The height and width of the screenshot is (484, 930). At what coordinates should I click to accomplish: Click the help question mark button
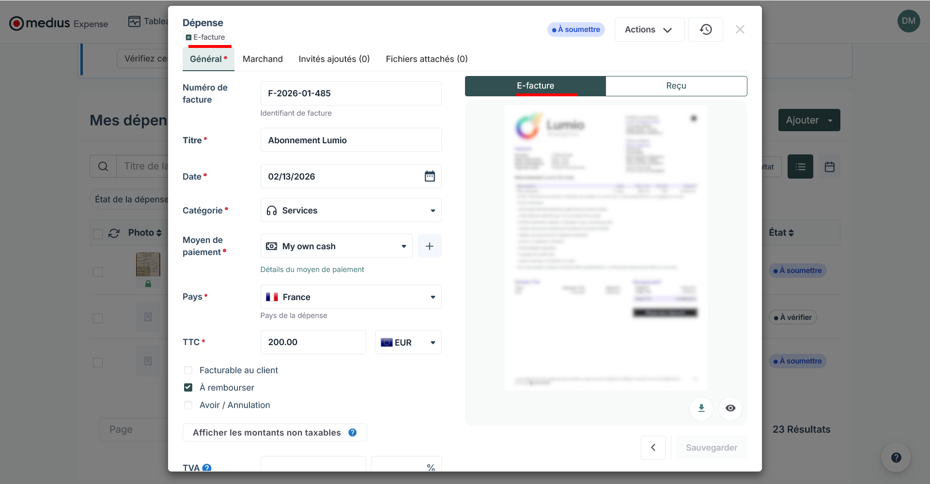click(x=896, y=457)
